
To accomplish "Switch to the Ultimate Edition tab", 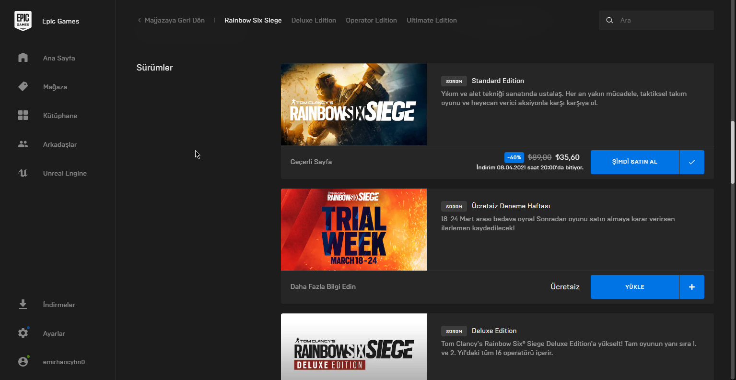I will pyautogui.click(x=432, y=20).
